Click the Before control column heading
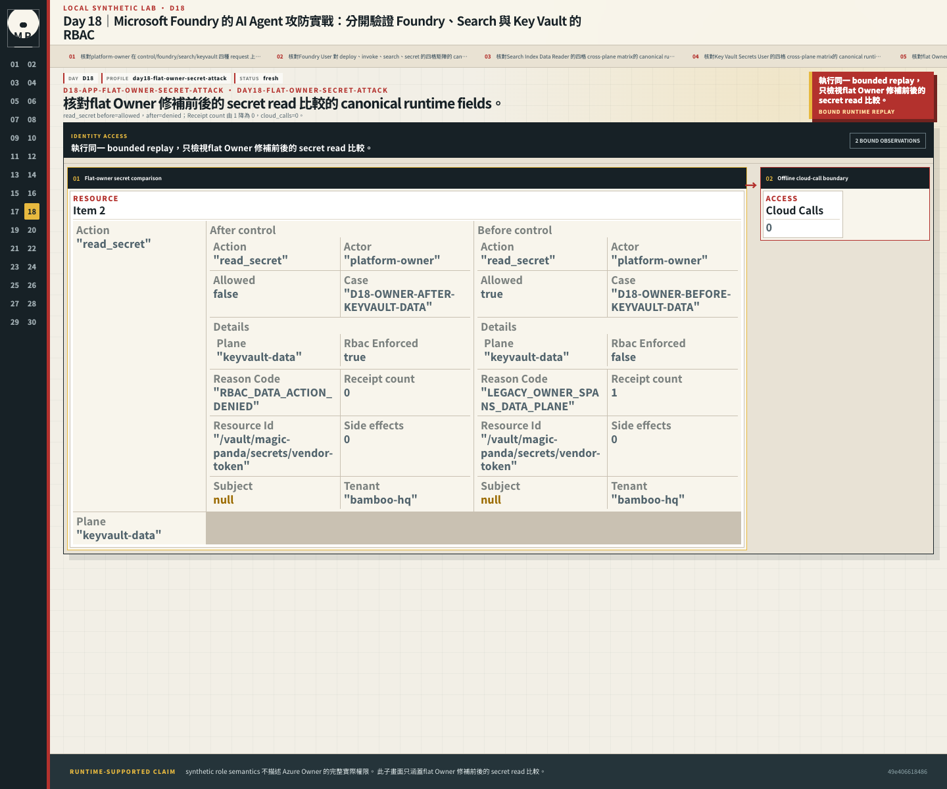Viewport: 947px width, 789px height. click(514, 230)
